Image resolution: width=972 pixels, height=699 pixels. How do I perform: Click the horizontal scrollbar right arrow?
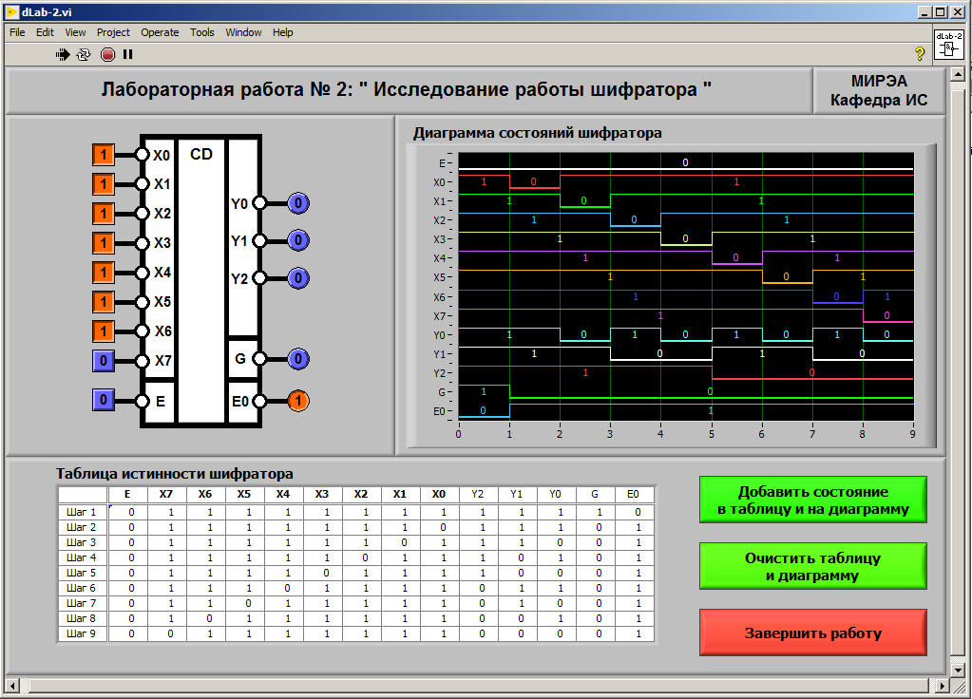pyautogui.click(x=943, y=685)
